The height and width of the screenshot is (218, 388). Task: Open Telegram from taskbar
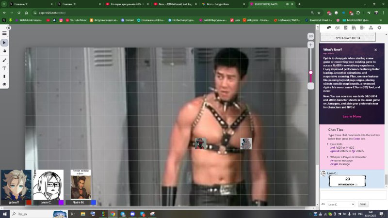(x=123, y=214)
